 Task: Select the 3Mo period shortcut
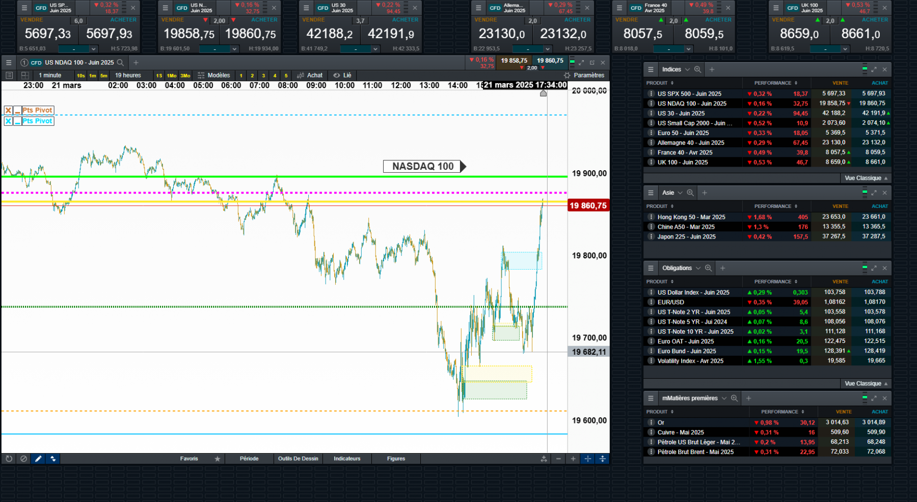coord(185,75)
